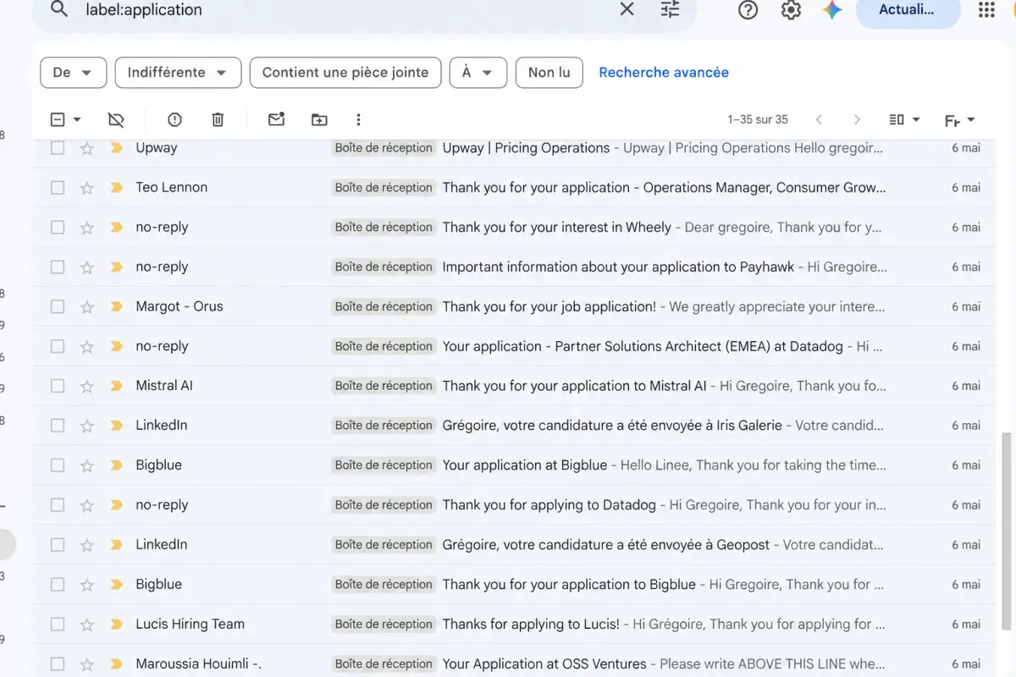
Task: Tick checkbox for Payhawk application email
Action: pos(58,267)
